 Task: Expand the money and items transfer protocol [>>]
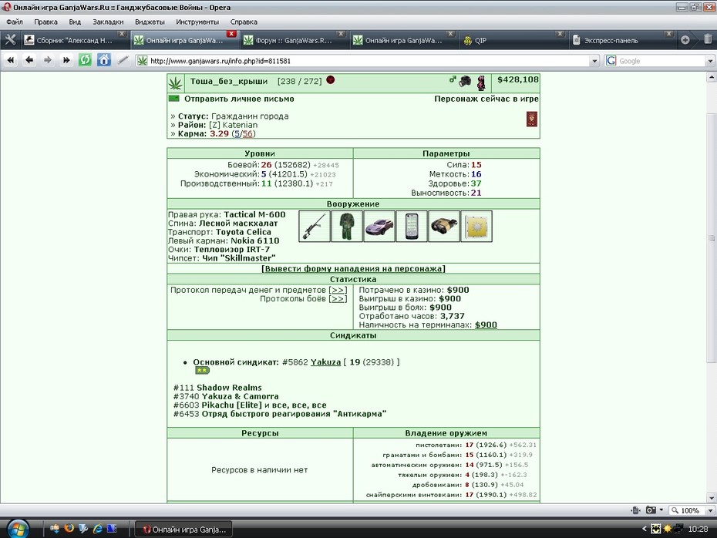[x=338, y=290]
